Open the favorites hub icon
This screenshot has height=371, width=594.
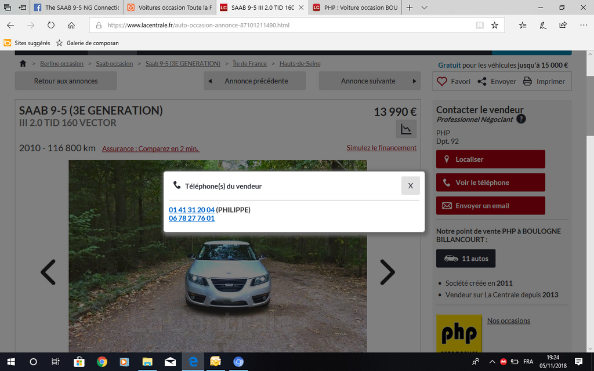(x=523, y=26)
